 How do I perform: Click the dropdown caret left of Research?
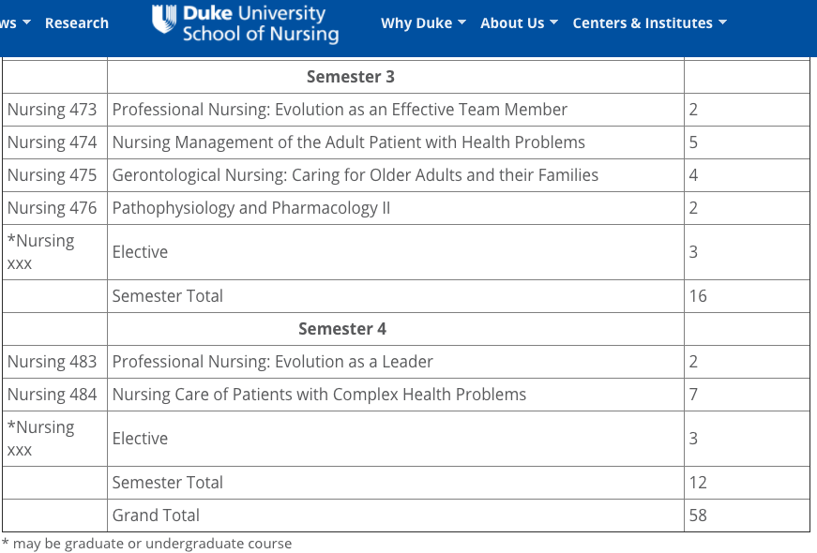(x=26, y=22)
